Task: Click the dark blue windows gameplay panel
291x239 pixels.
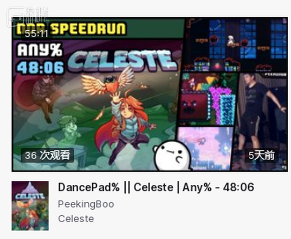Action: click(236, 45)
